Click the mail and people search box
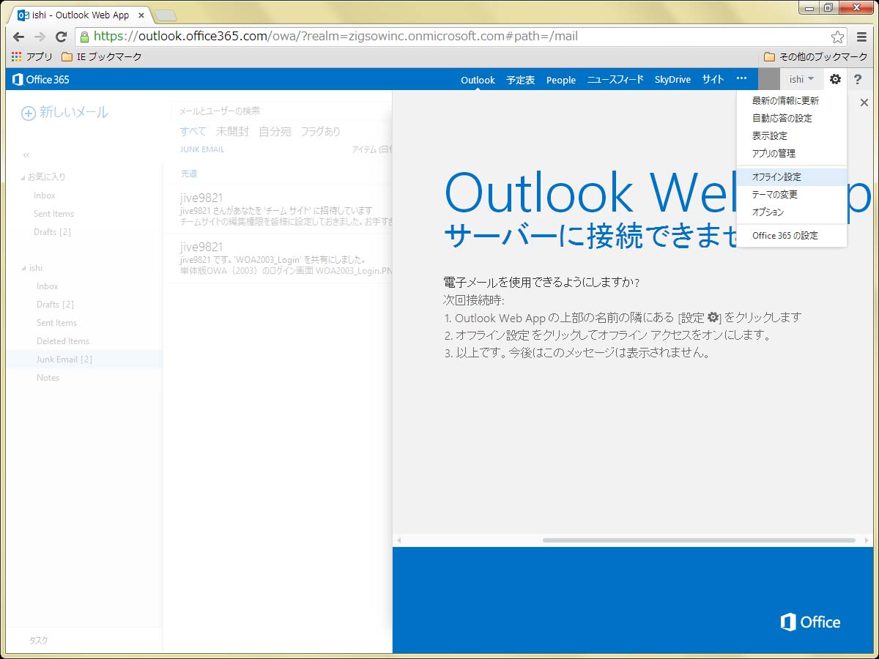 coord(282,111)
